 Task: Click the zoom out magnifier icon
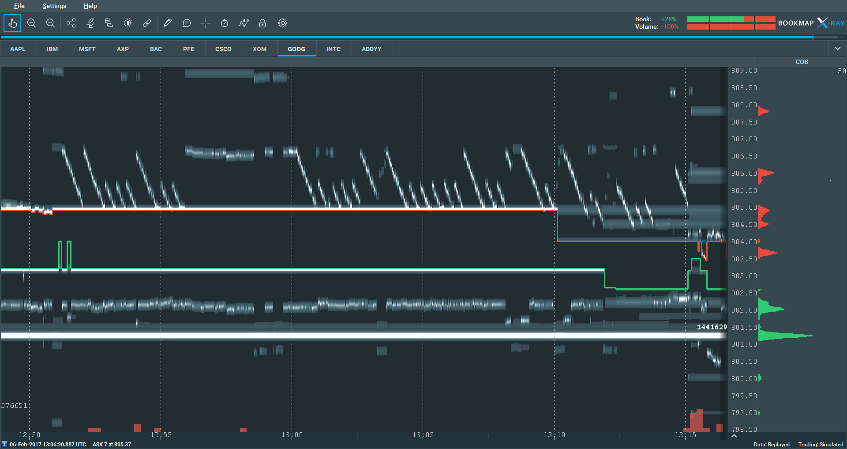(x=50, y=23)
